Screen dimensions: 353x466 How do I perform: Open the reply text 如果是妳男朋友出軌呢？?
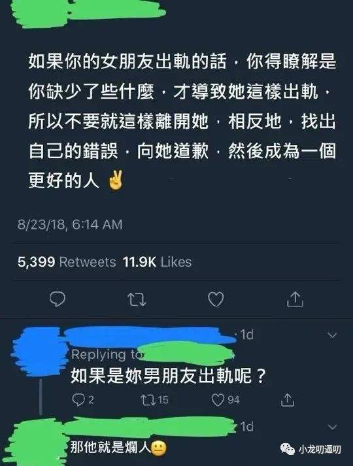click(x=168, y=376)
